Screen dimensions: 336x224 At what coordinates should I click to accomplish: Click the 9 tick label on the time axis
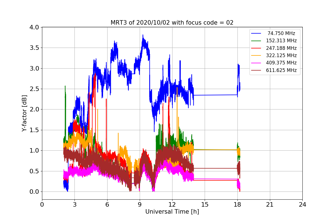point(140,204)
